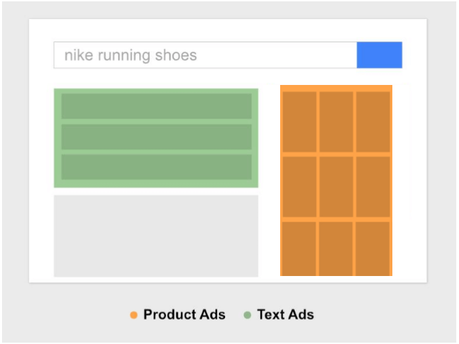
Task: Click the orange Product Ads legend dot
Action: pyautogui.click(x=134, y=315)
